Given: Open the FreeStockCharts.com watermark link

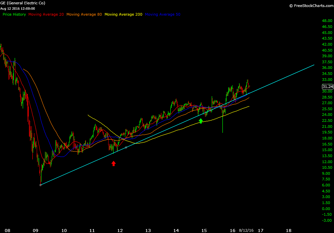Looking at the screenshot, I should tap(310, 6).
